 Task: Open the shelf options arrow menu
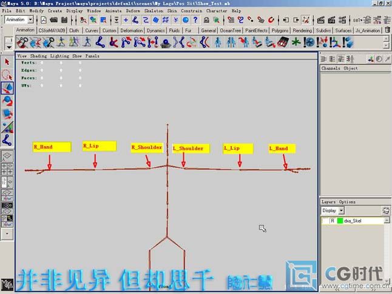pos(9,47)
